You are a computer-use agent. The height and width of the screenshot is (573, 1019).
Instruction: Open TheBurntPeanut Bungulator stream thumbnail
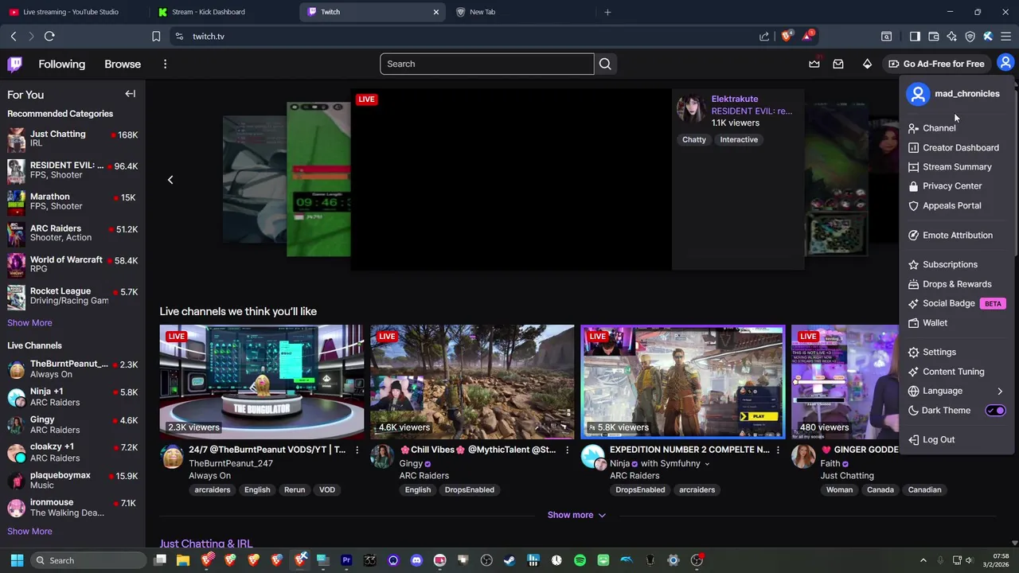pos(262,382)
